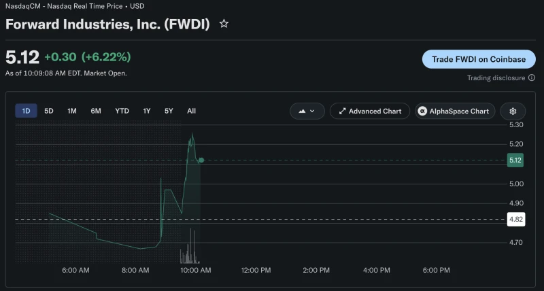Click the 2:00 PM time axis label
544x291 pixels.
click(x=316, y=270)
